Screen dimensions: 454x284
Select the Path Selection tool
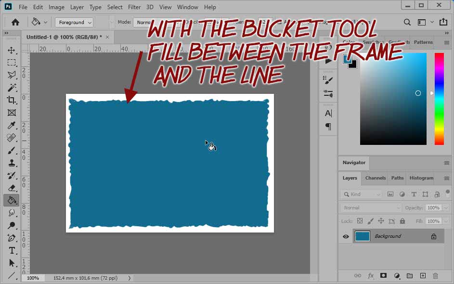tap(12, 263)
